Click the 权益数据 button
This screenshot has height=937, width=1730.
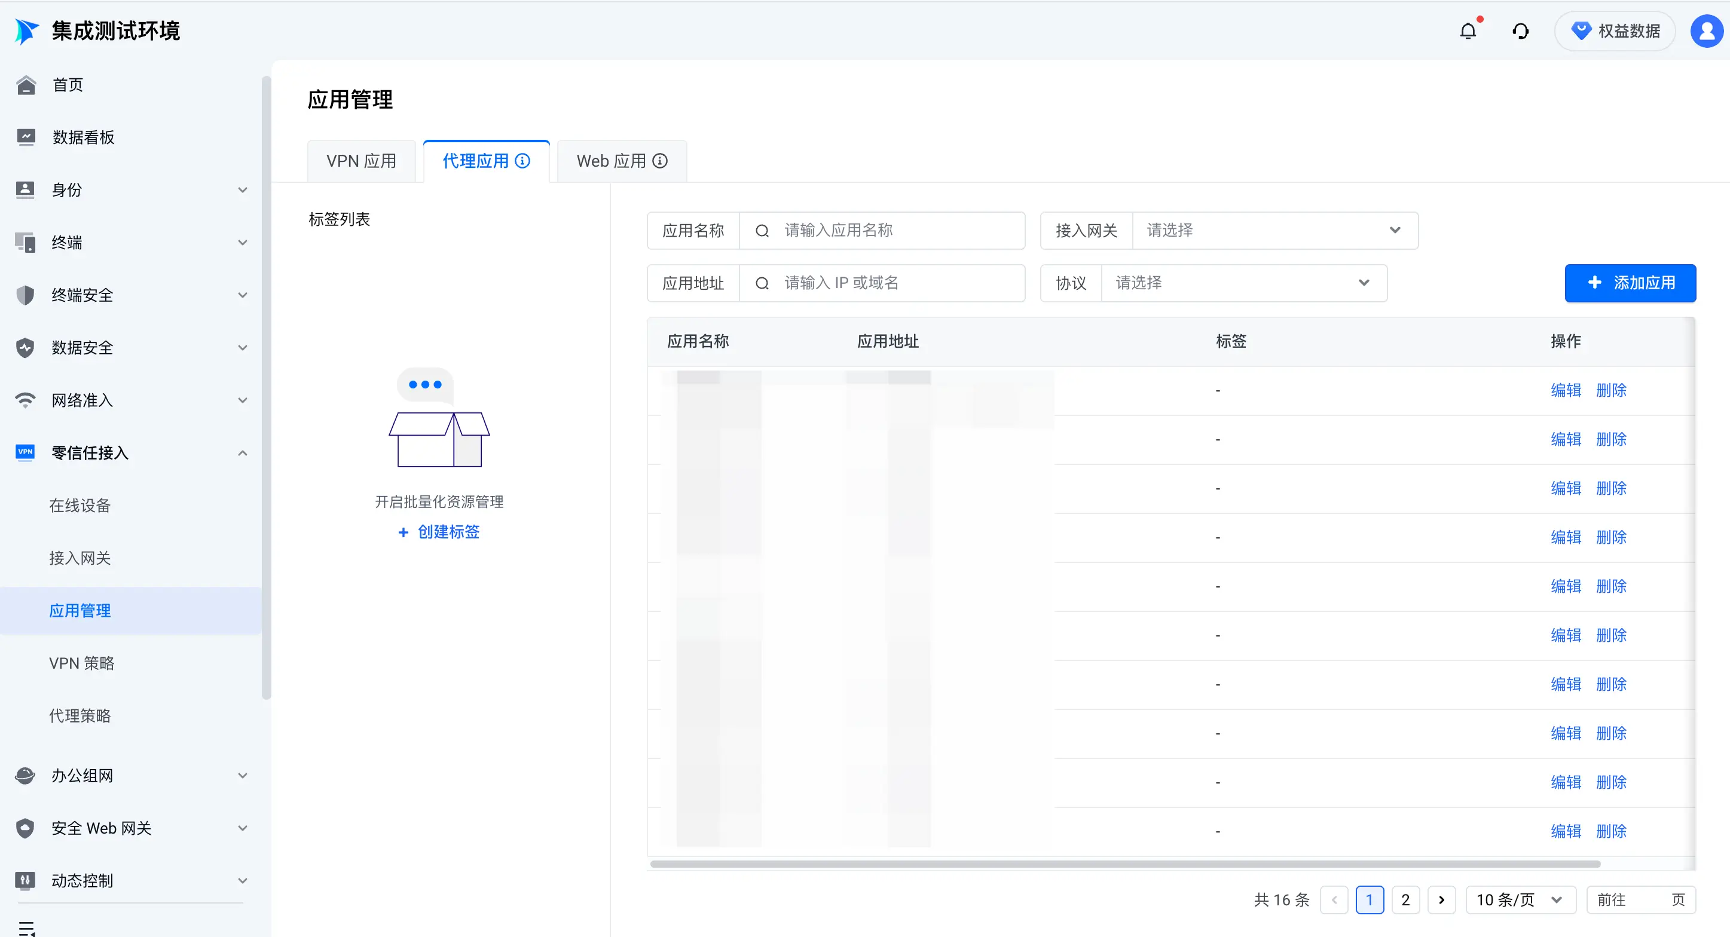[1615, 31]
